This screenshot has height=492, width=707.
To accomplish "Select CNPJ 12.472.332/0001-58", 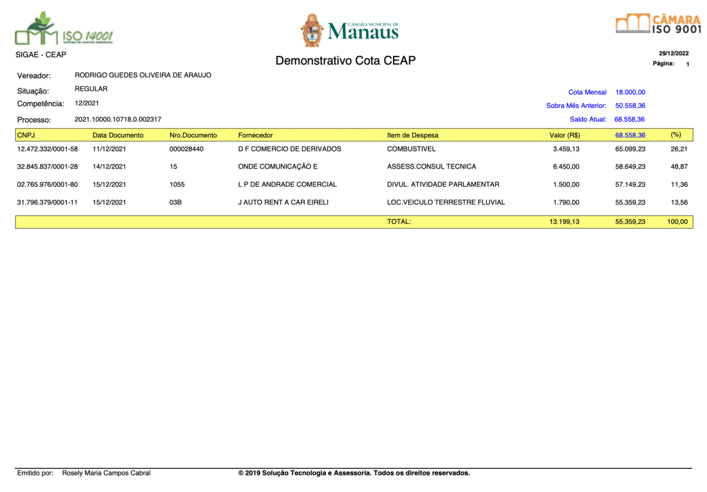I will coord(48,149).
